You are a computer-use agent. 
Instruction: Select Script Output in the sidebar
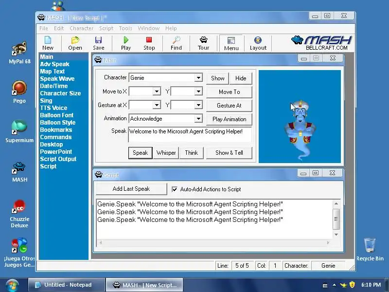click(58, 159)
